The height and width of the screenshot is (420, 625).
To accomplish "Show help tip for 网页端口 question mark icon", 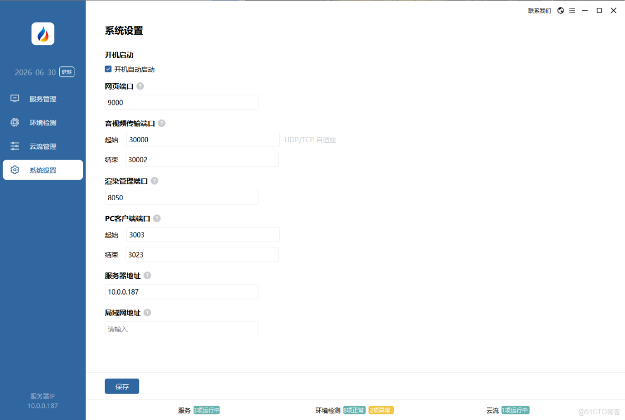I will [140, 86].
